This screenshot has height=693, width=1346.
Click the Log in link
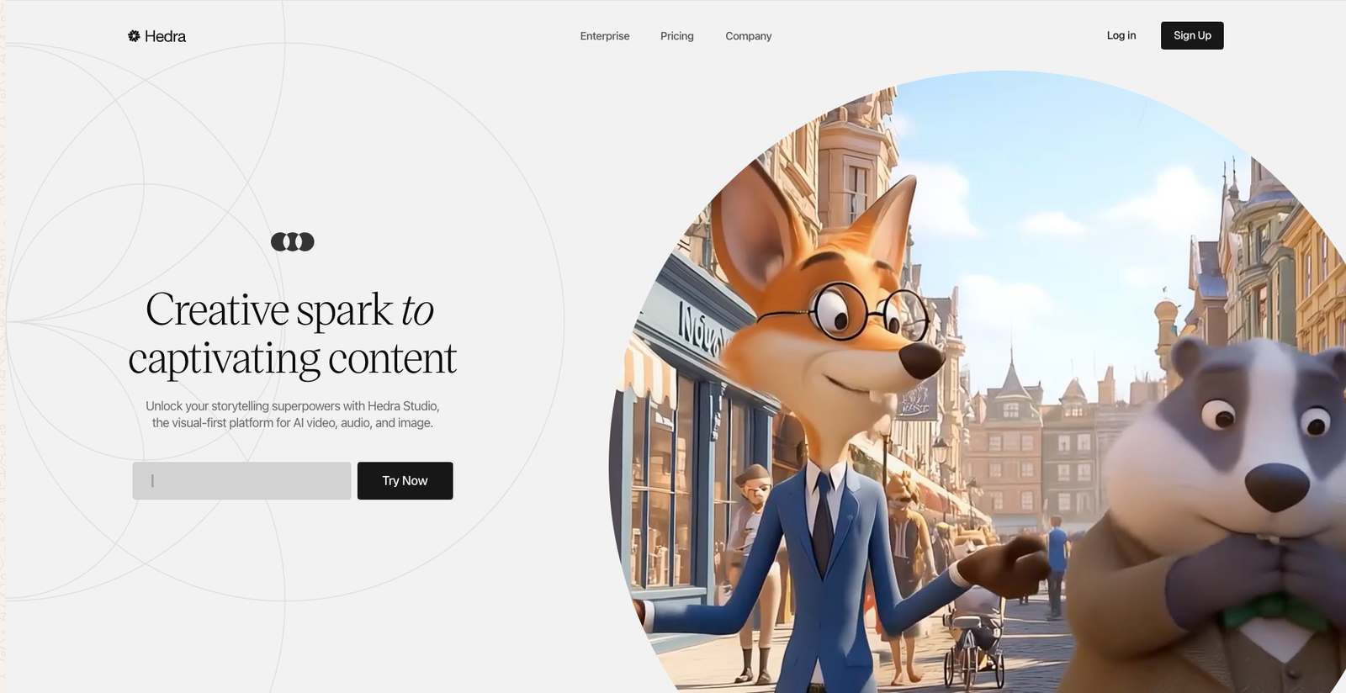tap(1121, 35)
